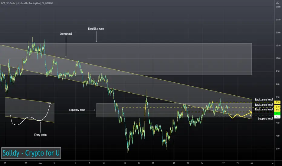
Task: Click the green 7.87 current price tag
Action: tap(277, 113)
